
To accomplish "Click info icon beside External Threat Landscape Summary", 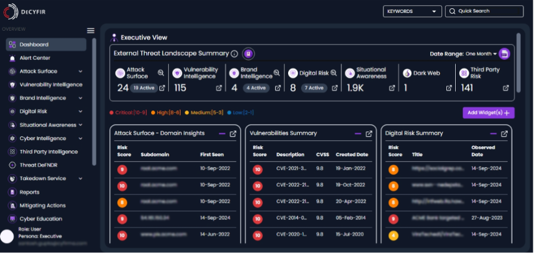I will point(234,54).
